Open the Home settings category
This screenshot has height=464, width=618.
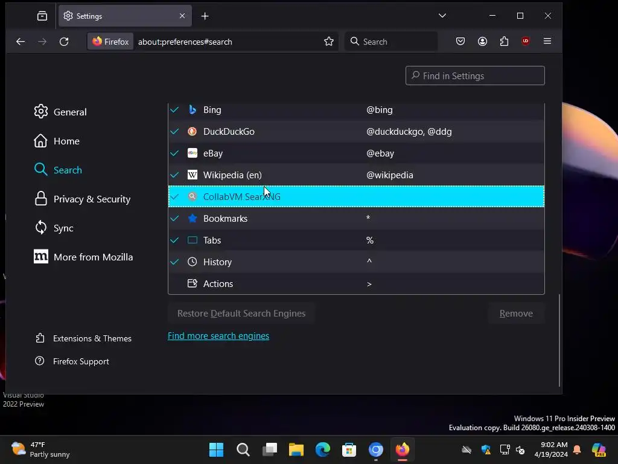tap(57, 141)
